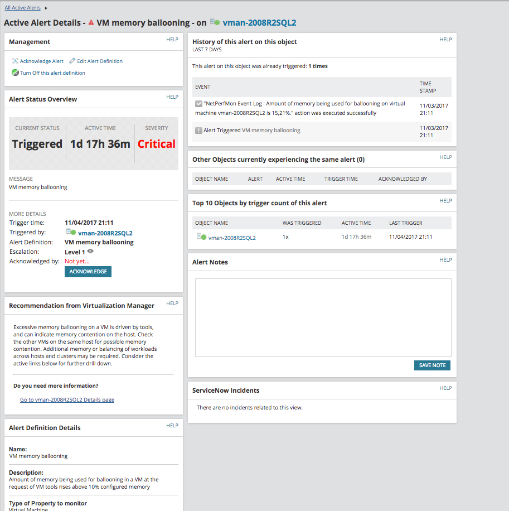Image resolution: width=509 pixels, height=511 pixels.
Task: Click the VM icon next to Triggered by
Action: tap(71, 232)
